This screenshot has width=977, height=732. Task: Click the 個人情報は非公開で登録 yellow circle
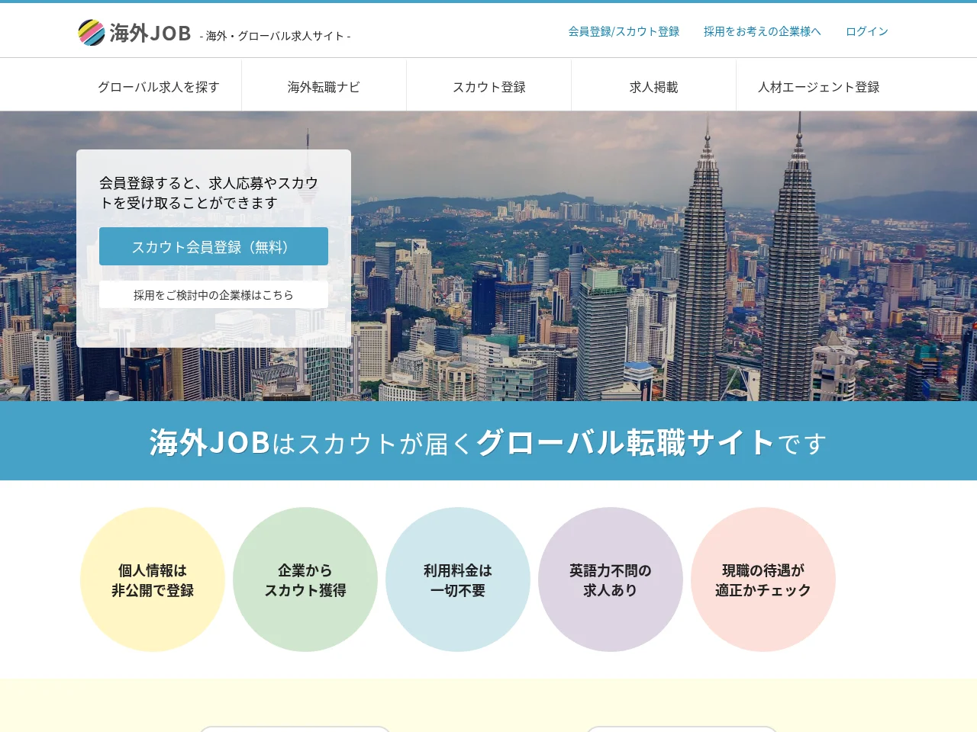[153, 579]
